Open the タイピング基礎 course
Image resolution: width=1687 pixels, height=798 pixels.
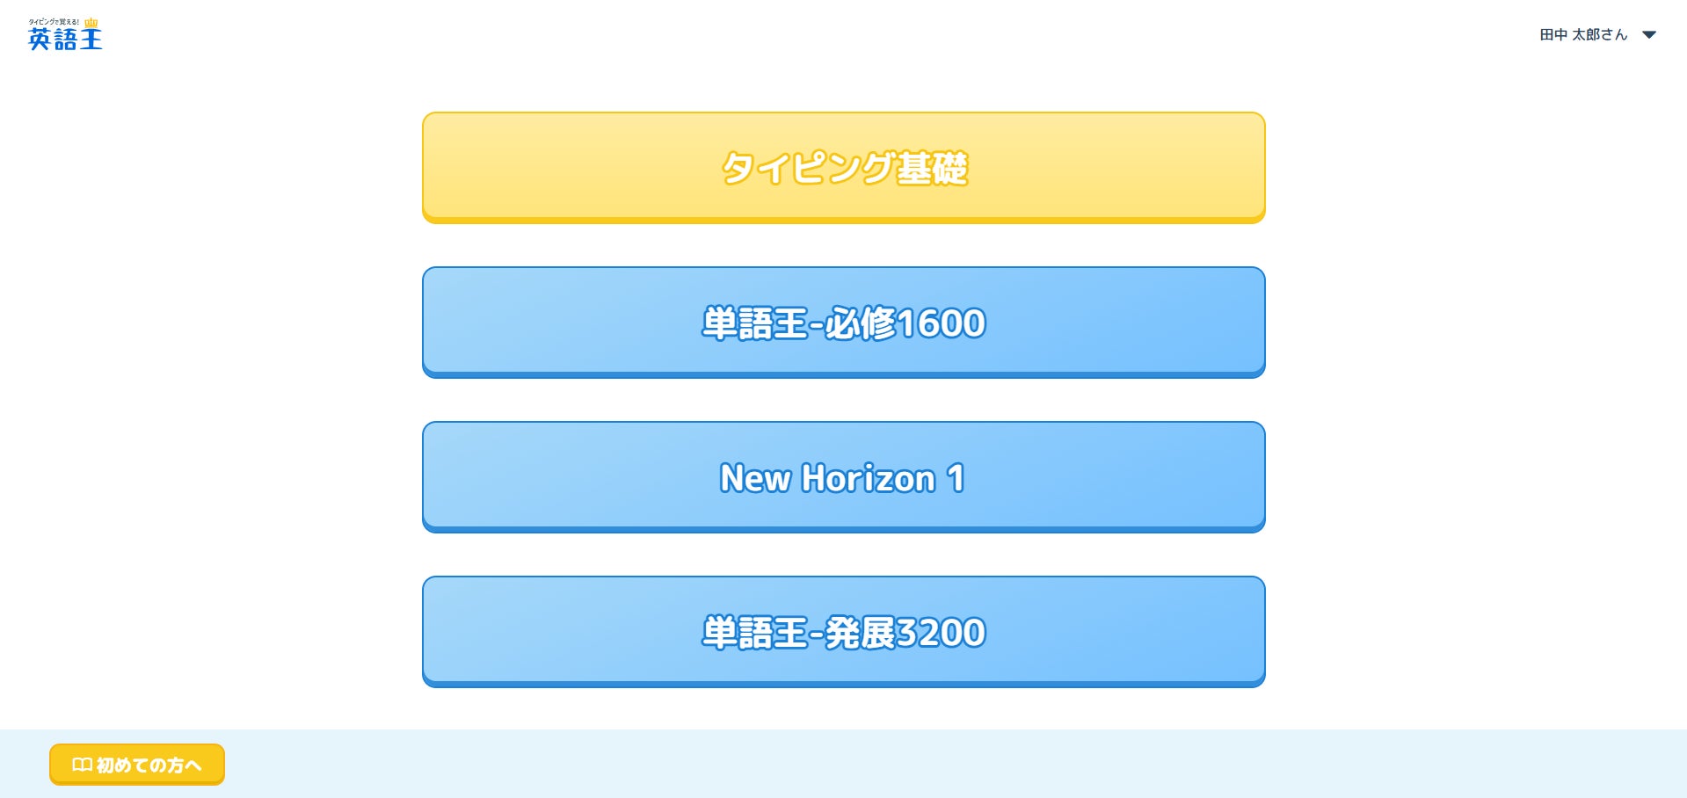pos(843,167)
